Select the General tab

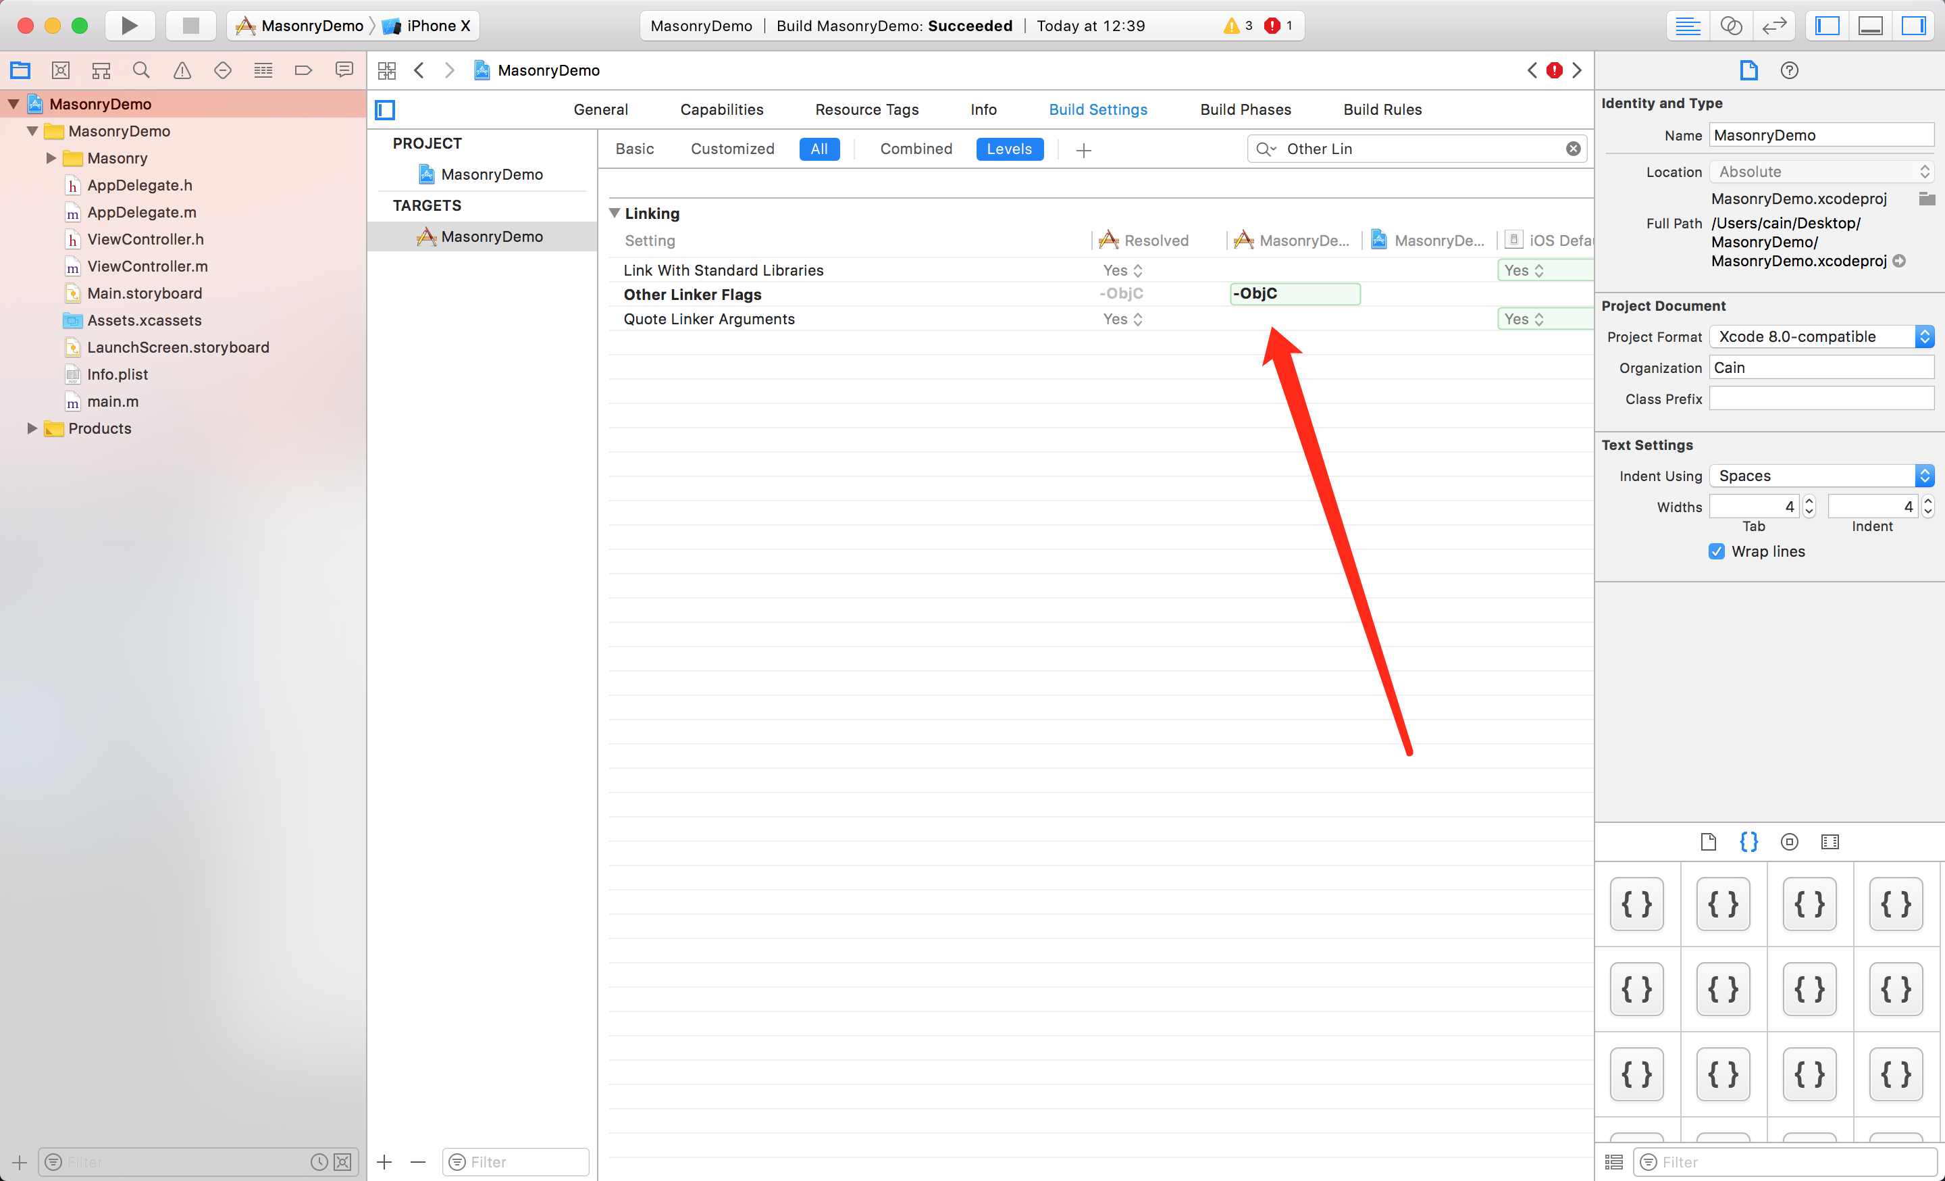[600, 109]
